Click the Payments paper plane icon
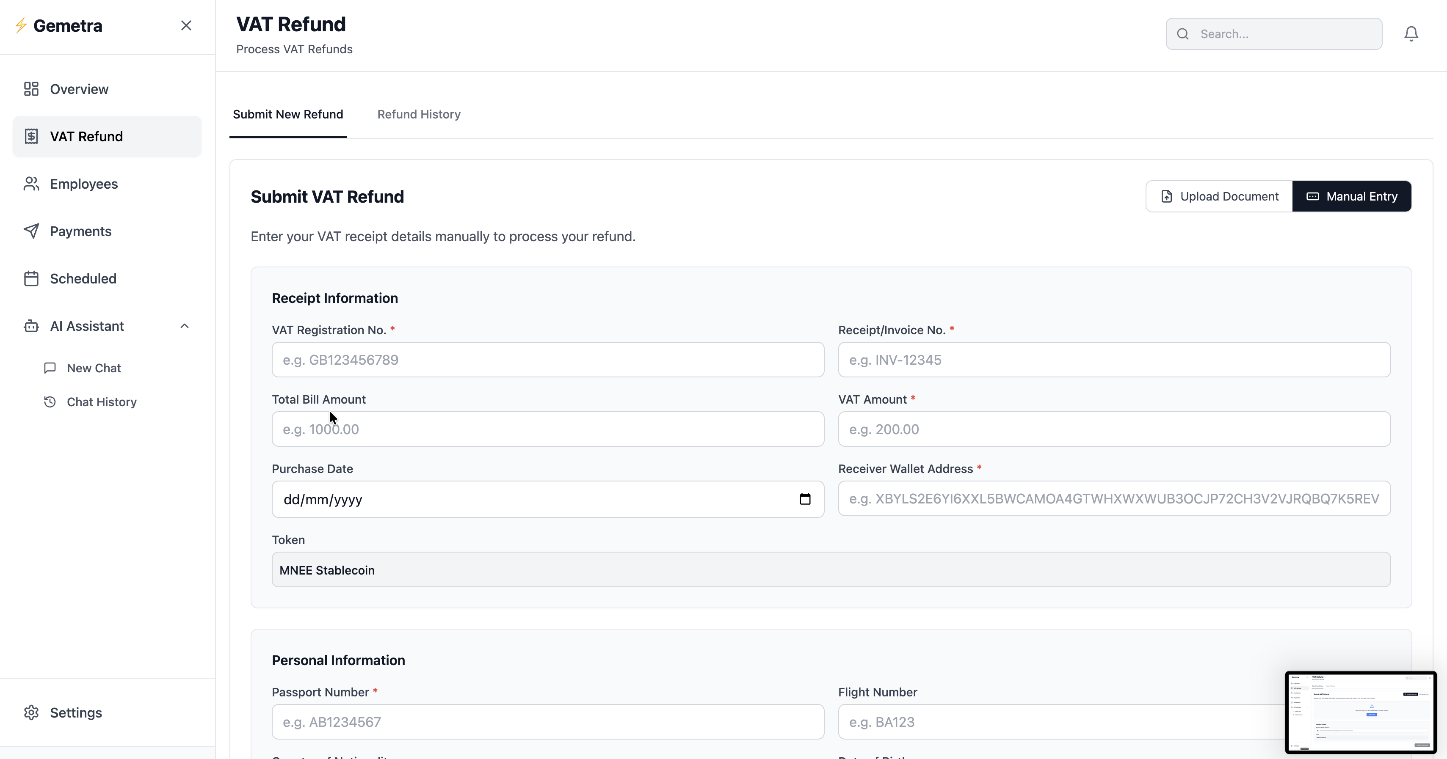 click(31, 231)
